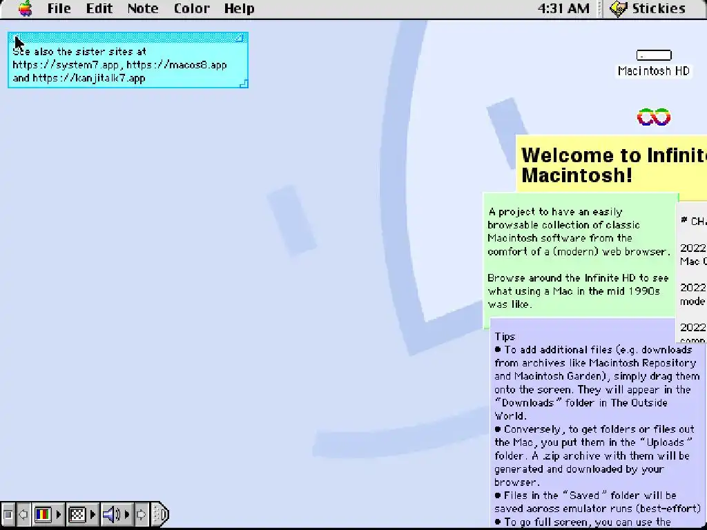Select the rainbow infinity Infinite HD icon

(x=654, y=117)
